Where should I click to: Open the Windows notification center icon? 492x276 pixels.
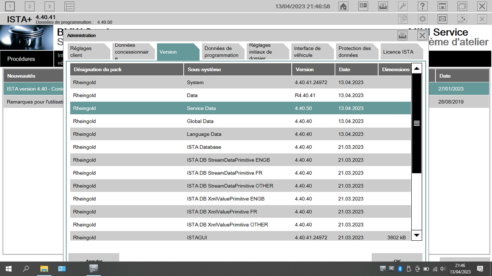click(480, 269)
